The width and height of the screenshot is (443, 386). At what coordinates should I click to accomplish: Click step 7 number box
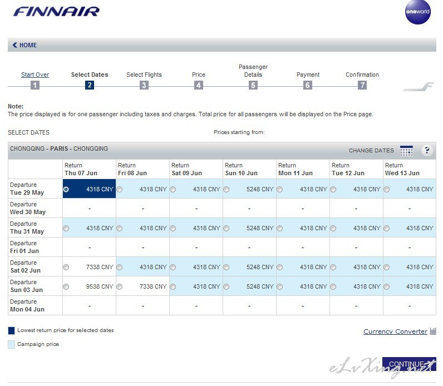[x=362, y=85]
